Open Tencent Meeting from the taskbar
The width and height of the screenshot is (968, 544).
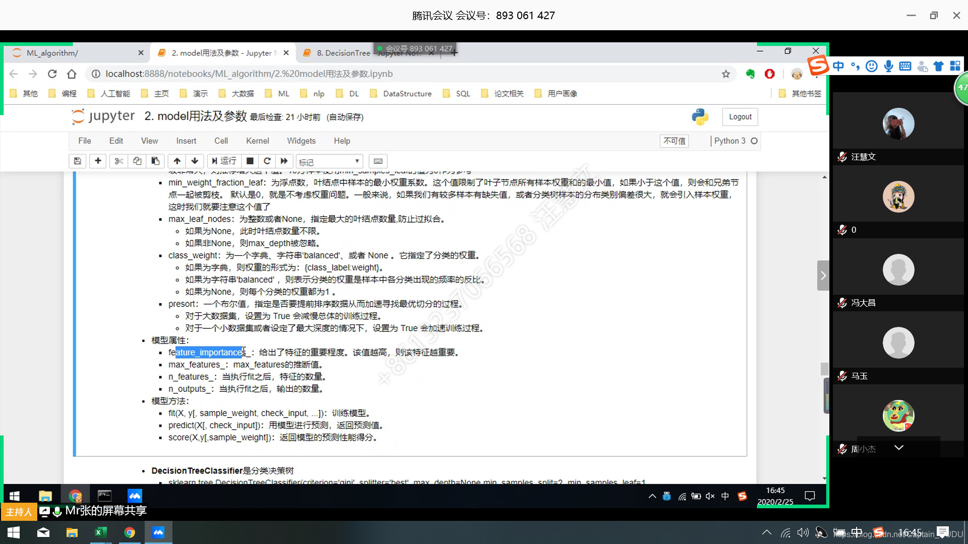point(158,532)
